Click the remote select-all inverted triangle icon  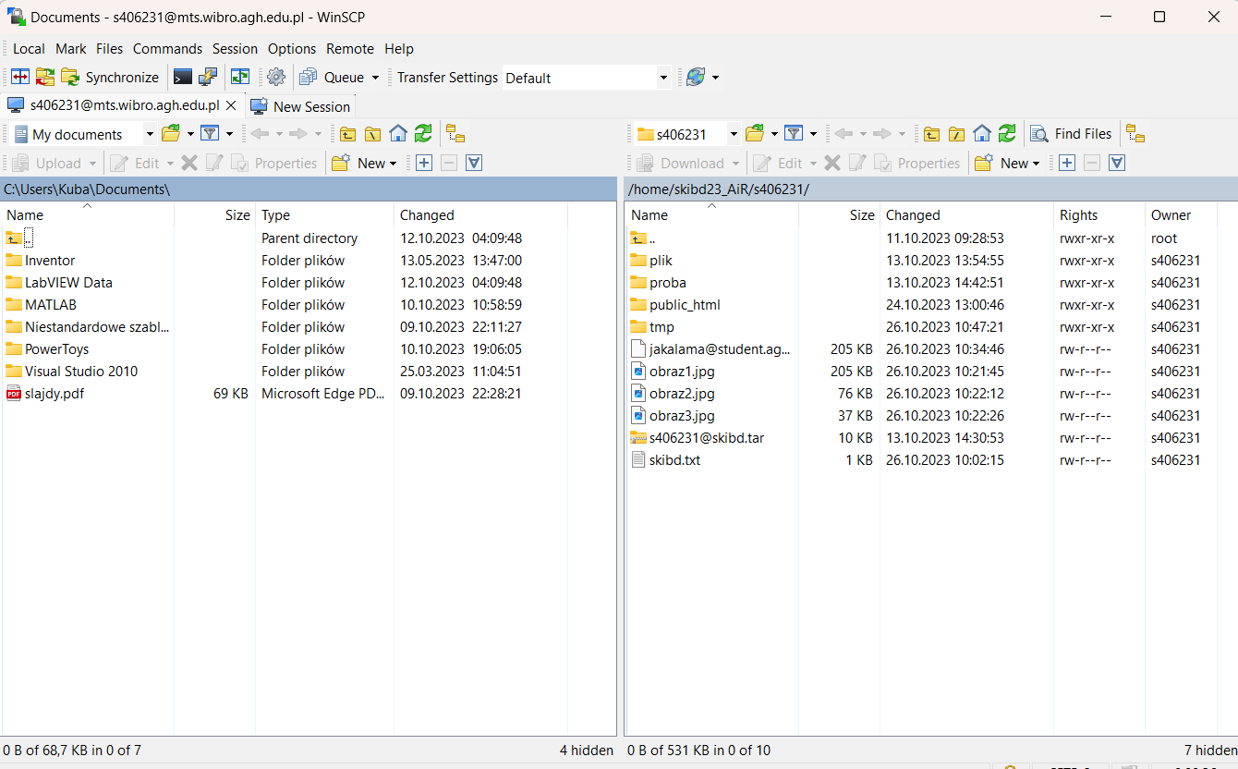point(1117,164)
